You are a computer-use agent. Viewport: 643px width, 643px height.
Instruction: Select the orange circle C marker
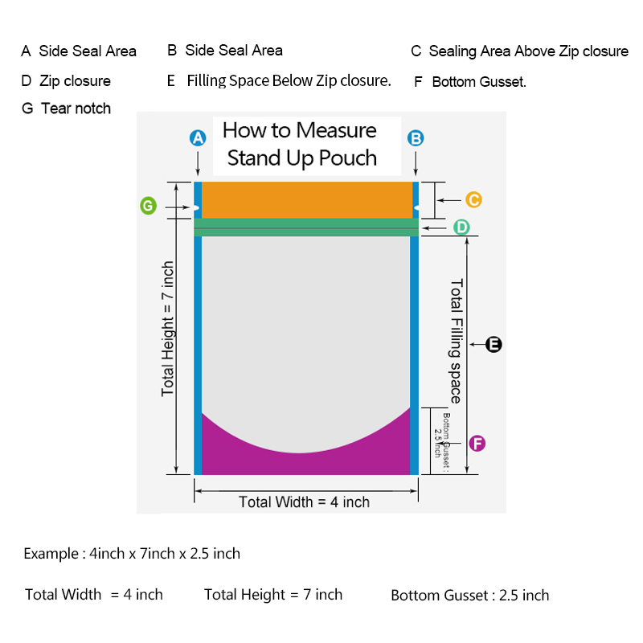[x=473, y=199]
